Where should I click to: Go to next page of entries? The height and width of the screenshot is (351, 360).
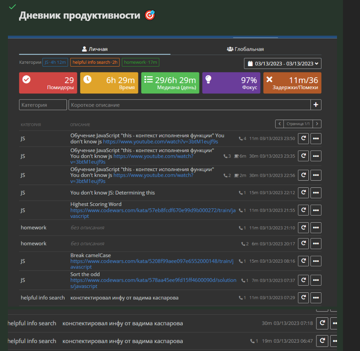317,124
